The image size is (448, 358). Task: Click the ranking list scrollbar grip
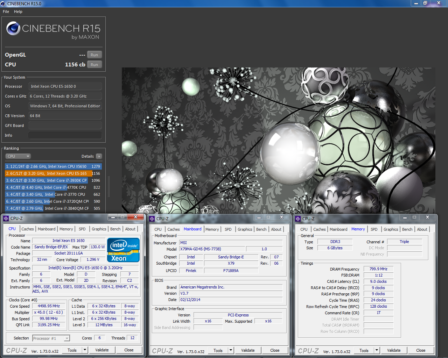(x=108, y=186)
